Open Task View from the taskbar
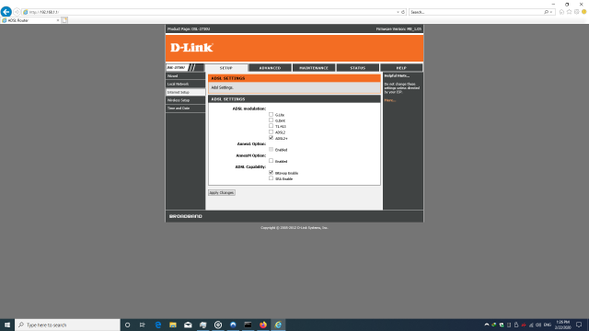Viewport: 589px width, 331px height. tap(142, 325)
